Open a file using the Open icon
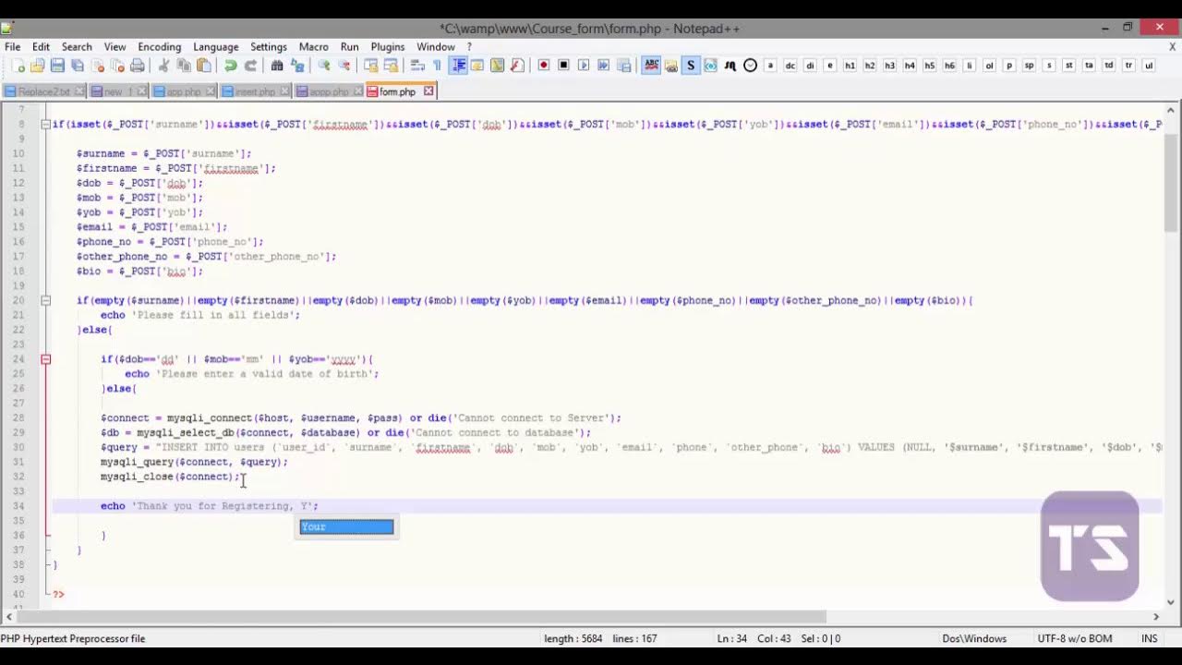This screenshot has height=665, width=1182. point(37,66)
